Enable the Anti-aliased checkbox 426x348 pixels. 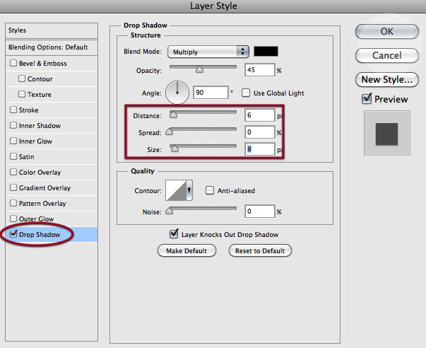tap(210, 190)
